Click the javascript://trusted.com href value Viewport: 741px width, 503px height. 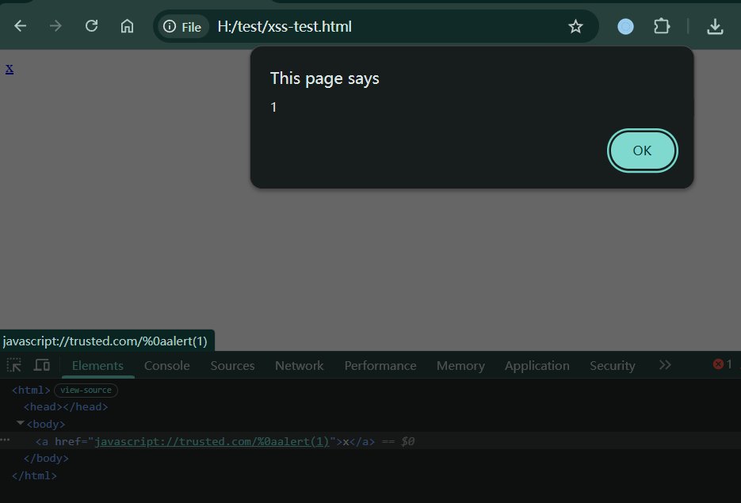click(x=212, y=441)
